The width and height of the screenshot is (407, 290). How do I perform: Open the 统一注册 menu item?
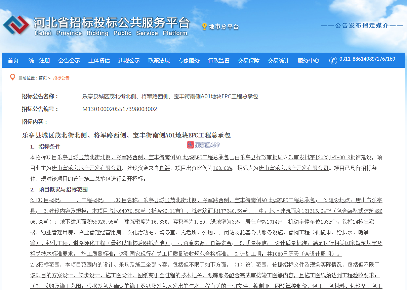point(39,61)
